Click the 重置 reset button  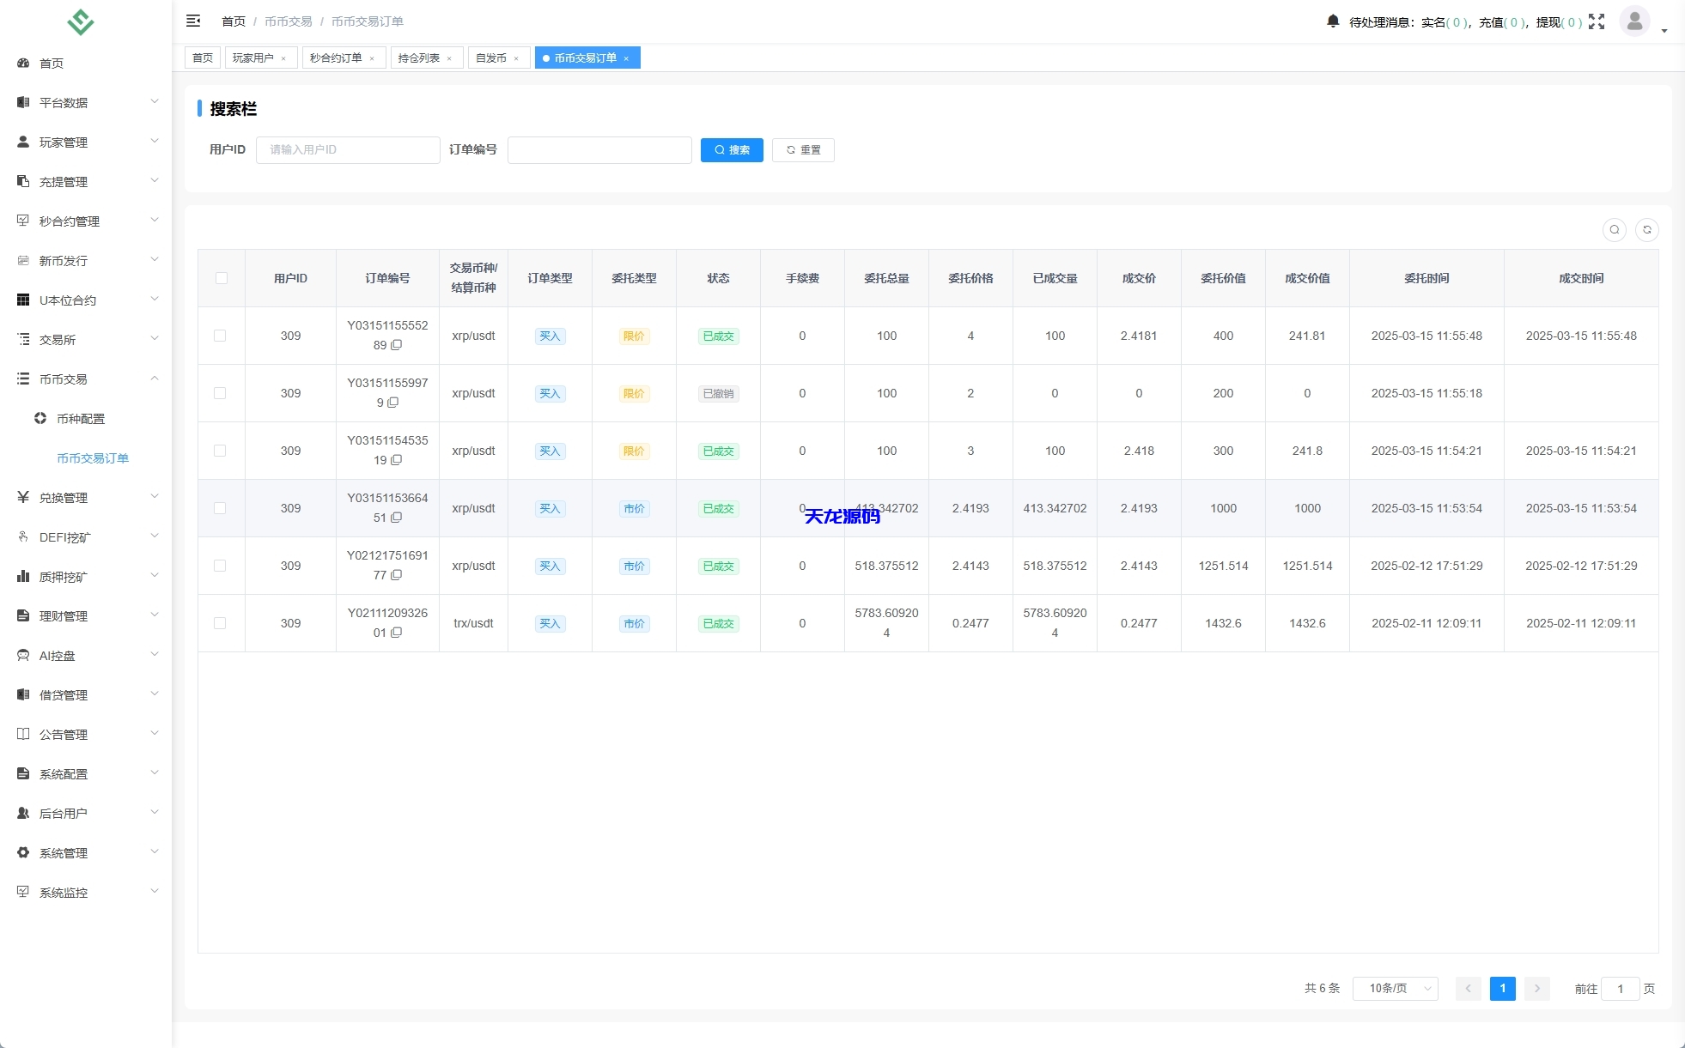(x=803, y=150)
